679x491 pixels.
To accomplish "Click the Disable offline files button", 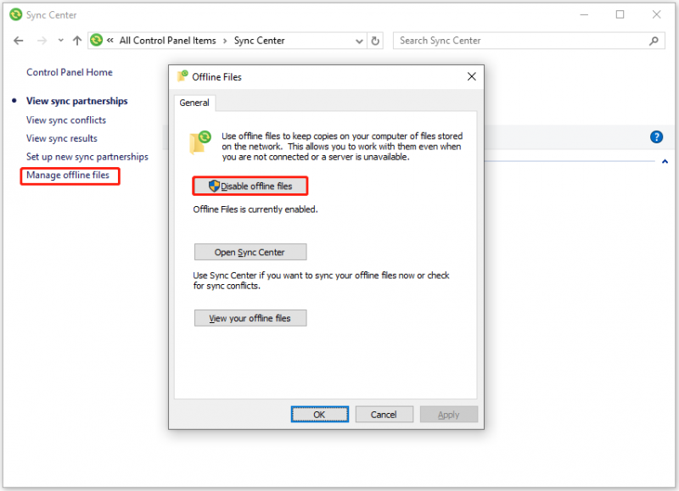I will 250,186.
